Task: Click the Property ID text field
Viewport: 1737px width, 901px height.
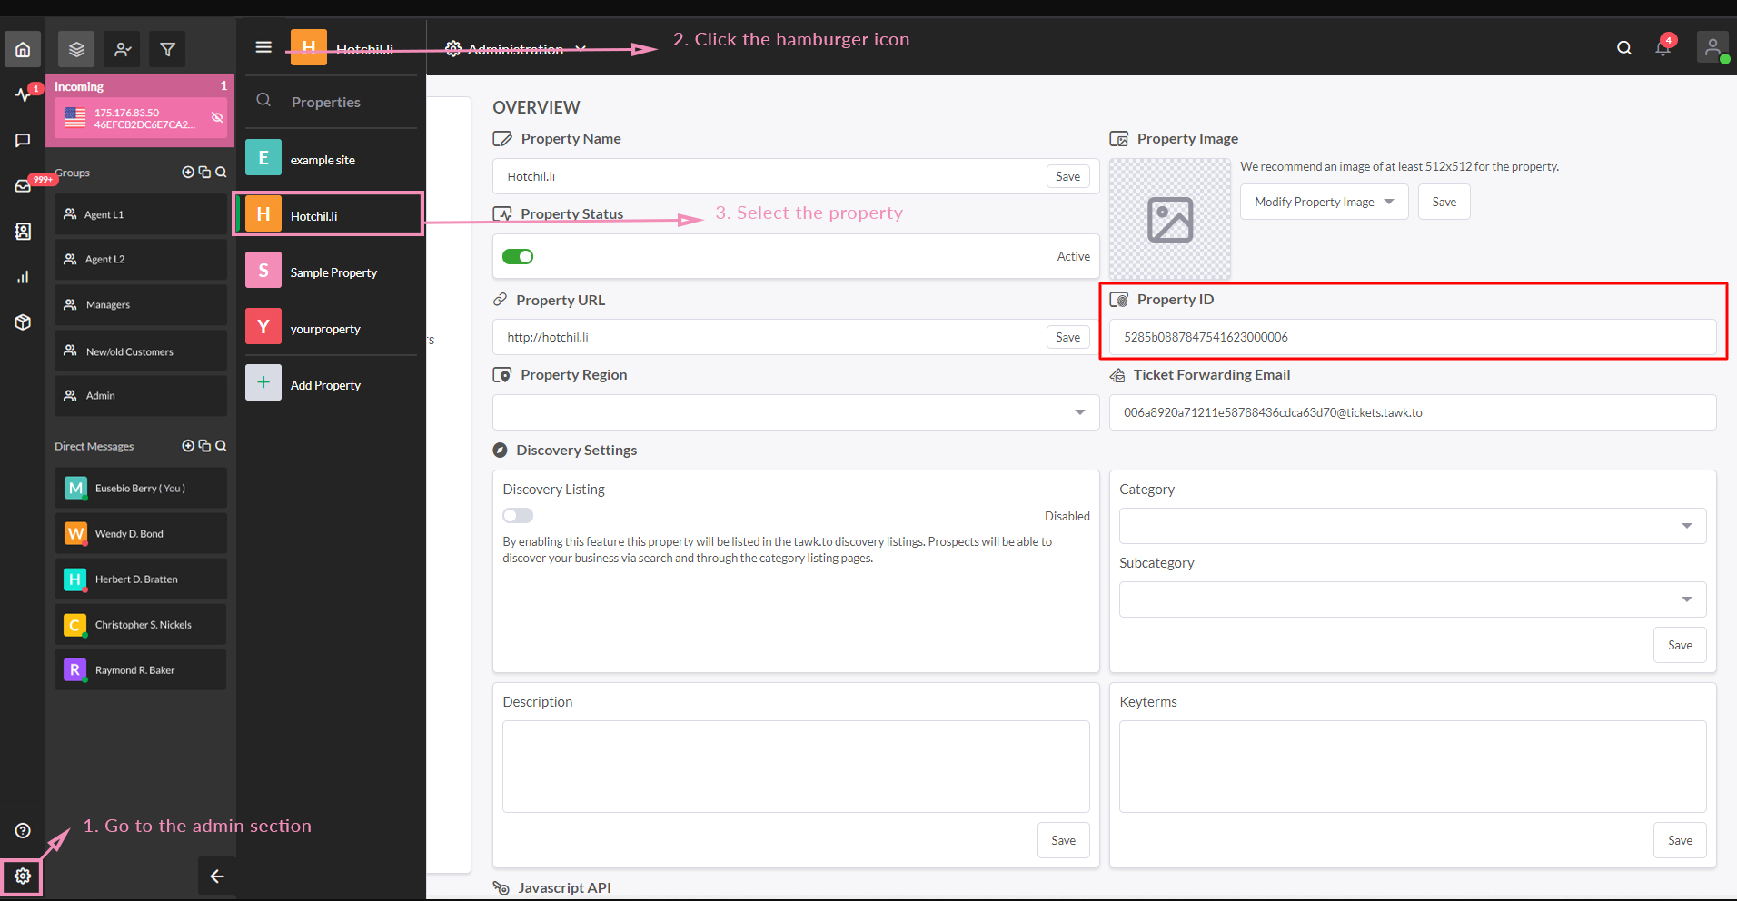Action: tap(1412, 337)
